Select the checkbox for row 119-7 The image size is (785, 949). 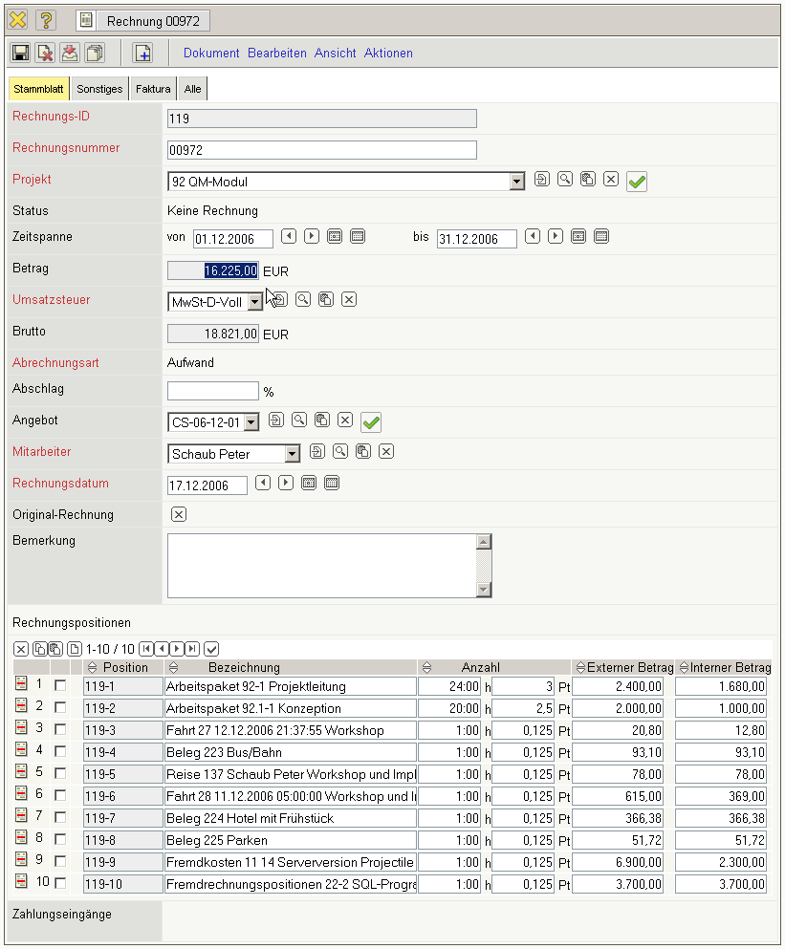[60, 817]
